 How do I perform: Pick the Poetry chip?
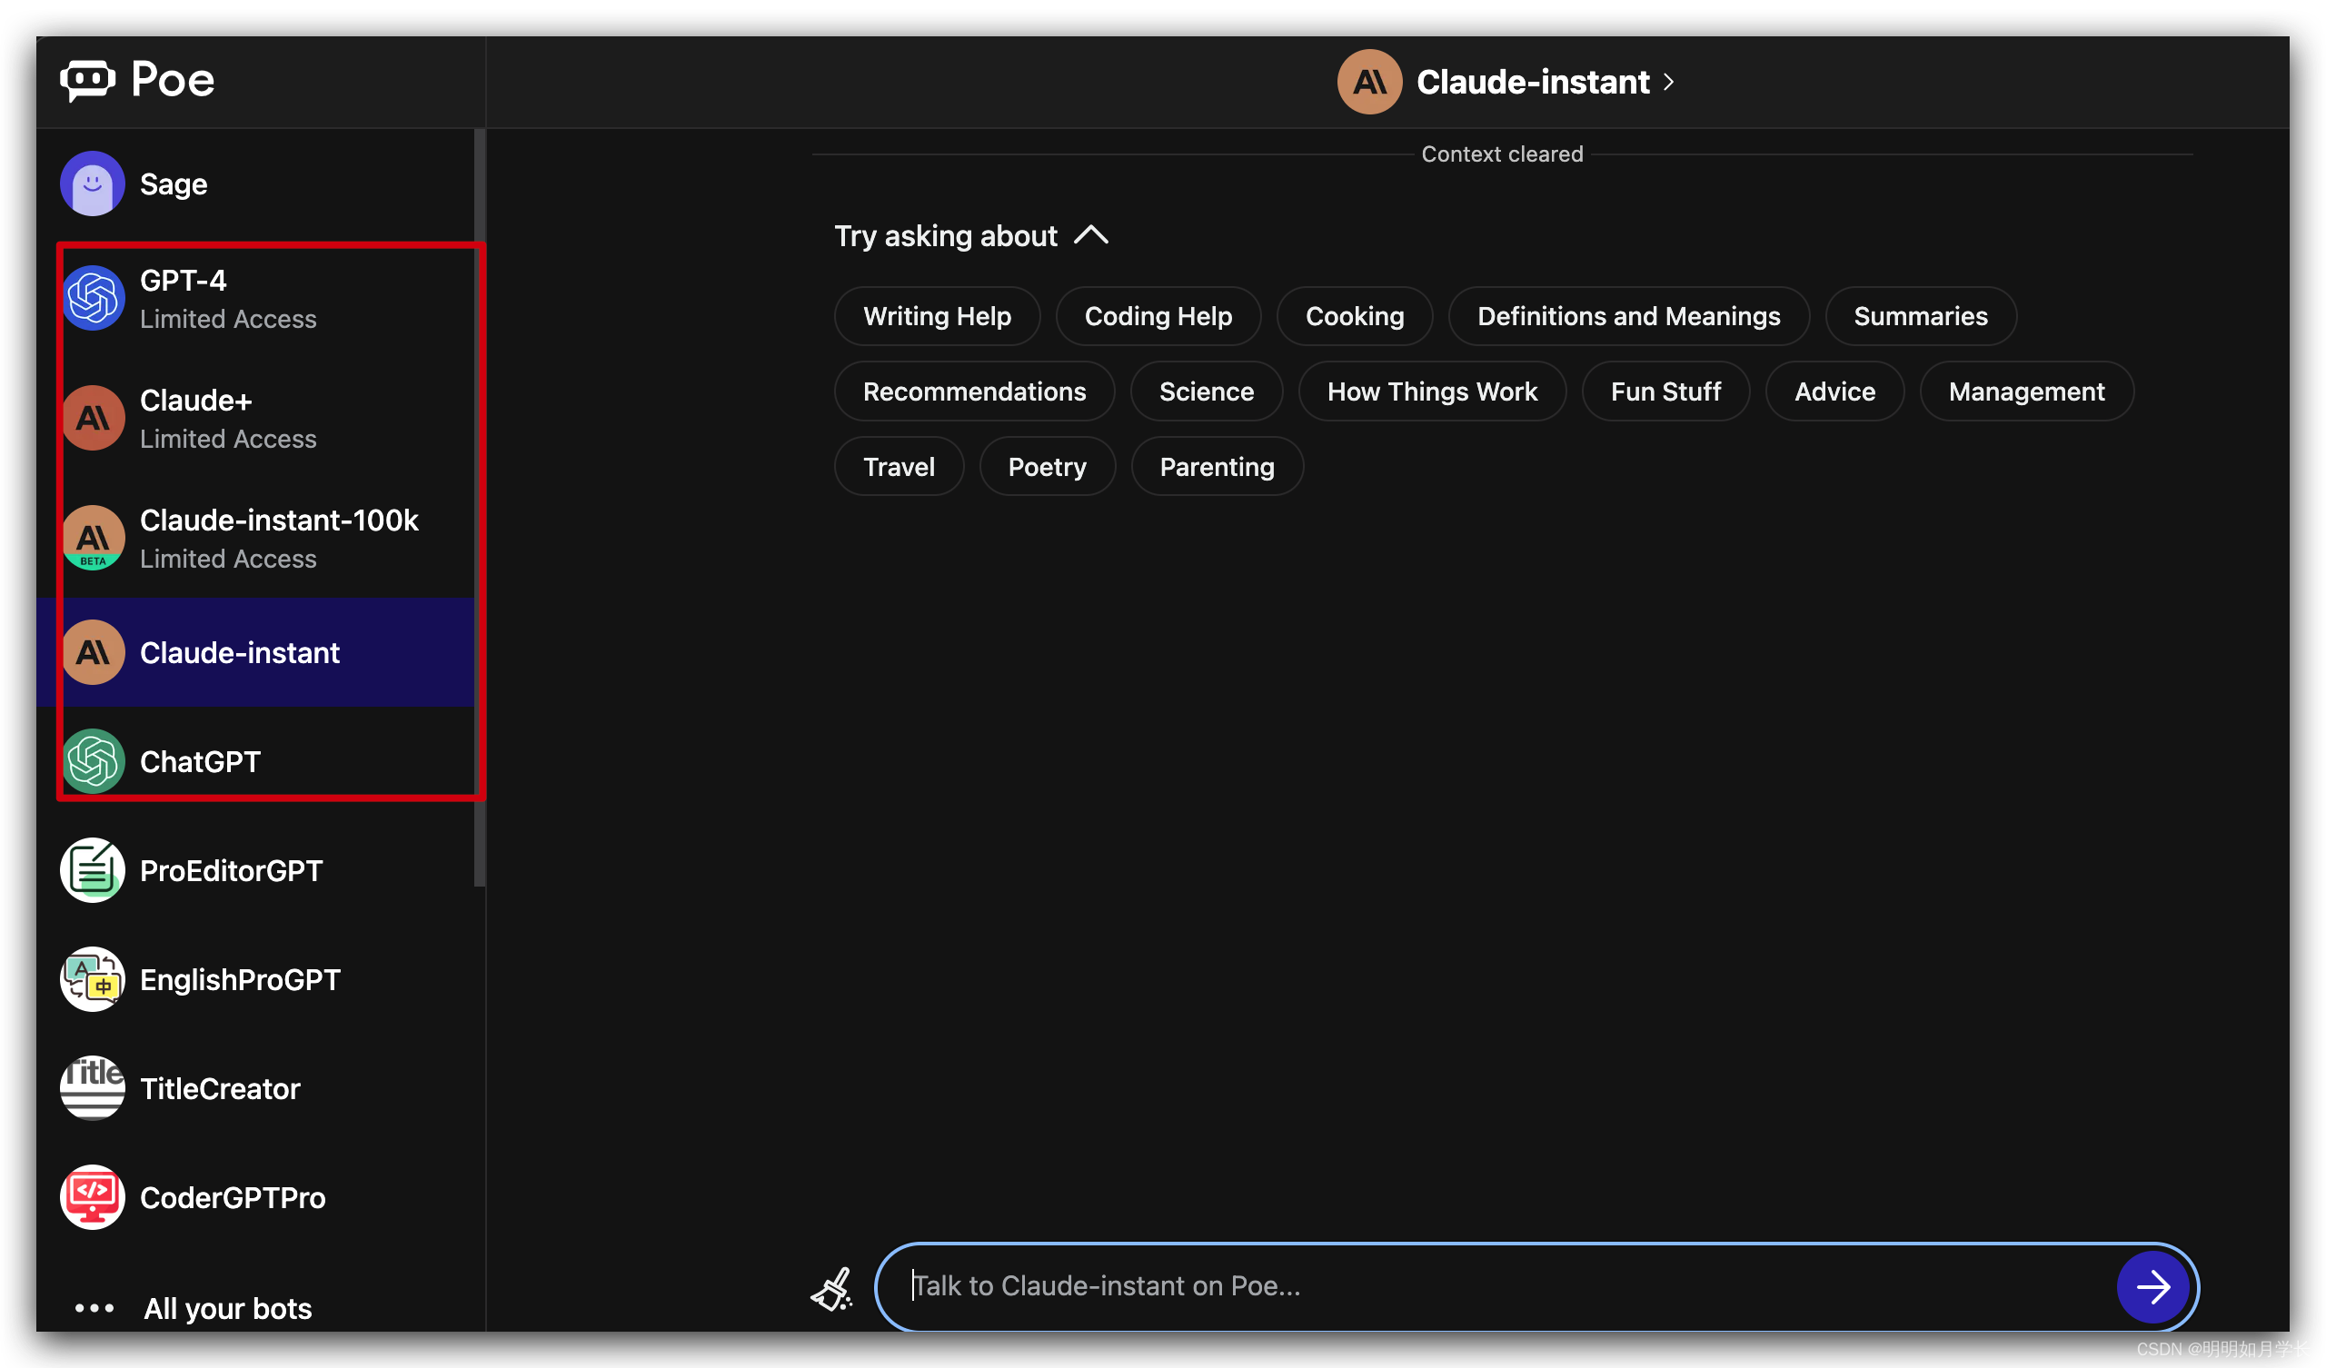1047,467
